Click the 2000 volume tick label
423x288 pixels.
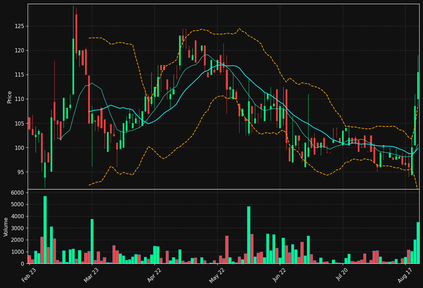(x=18, y=240)
